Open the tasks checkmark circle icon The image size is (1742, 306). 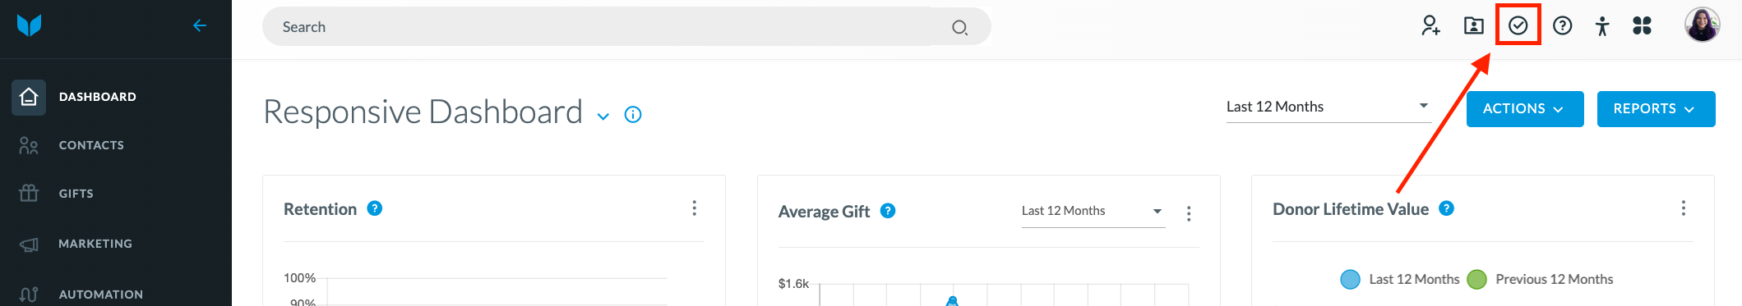tap(1518, 26)
